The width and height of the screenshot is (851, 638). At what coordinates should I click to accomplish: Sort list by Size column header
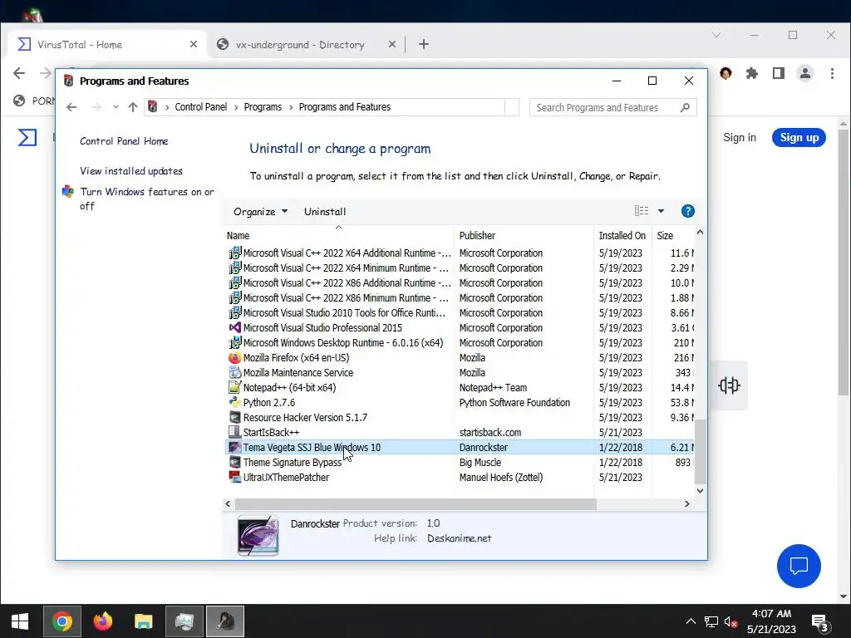[665, 235]
